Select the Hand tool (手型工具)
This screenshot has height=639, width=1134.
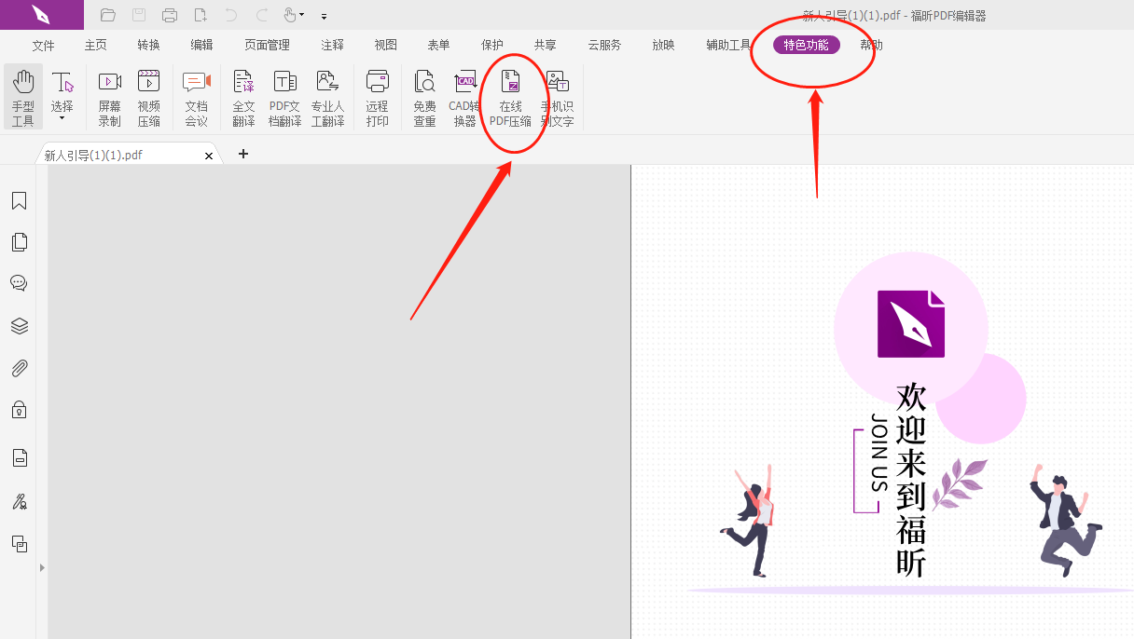pos(22,97)
